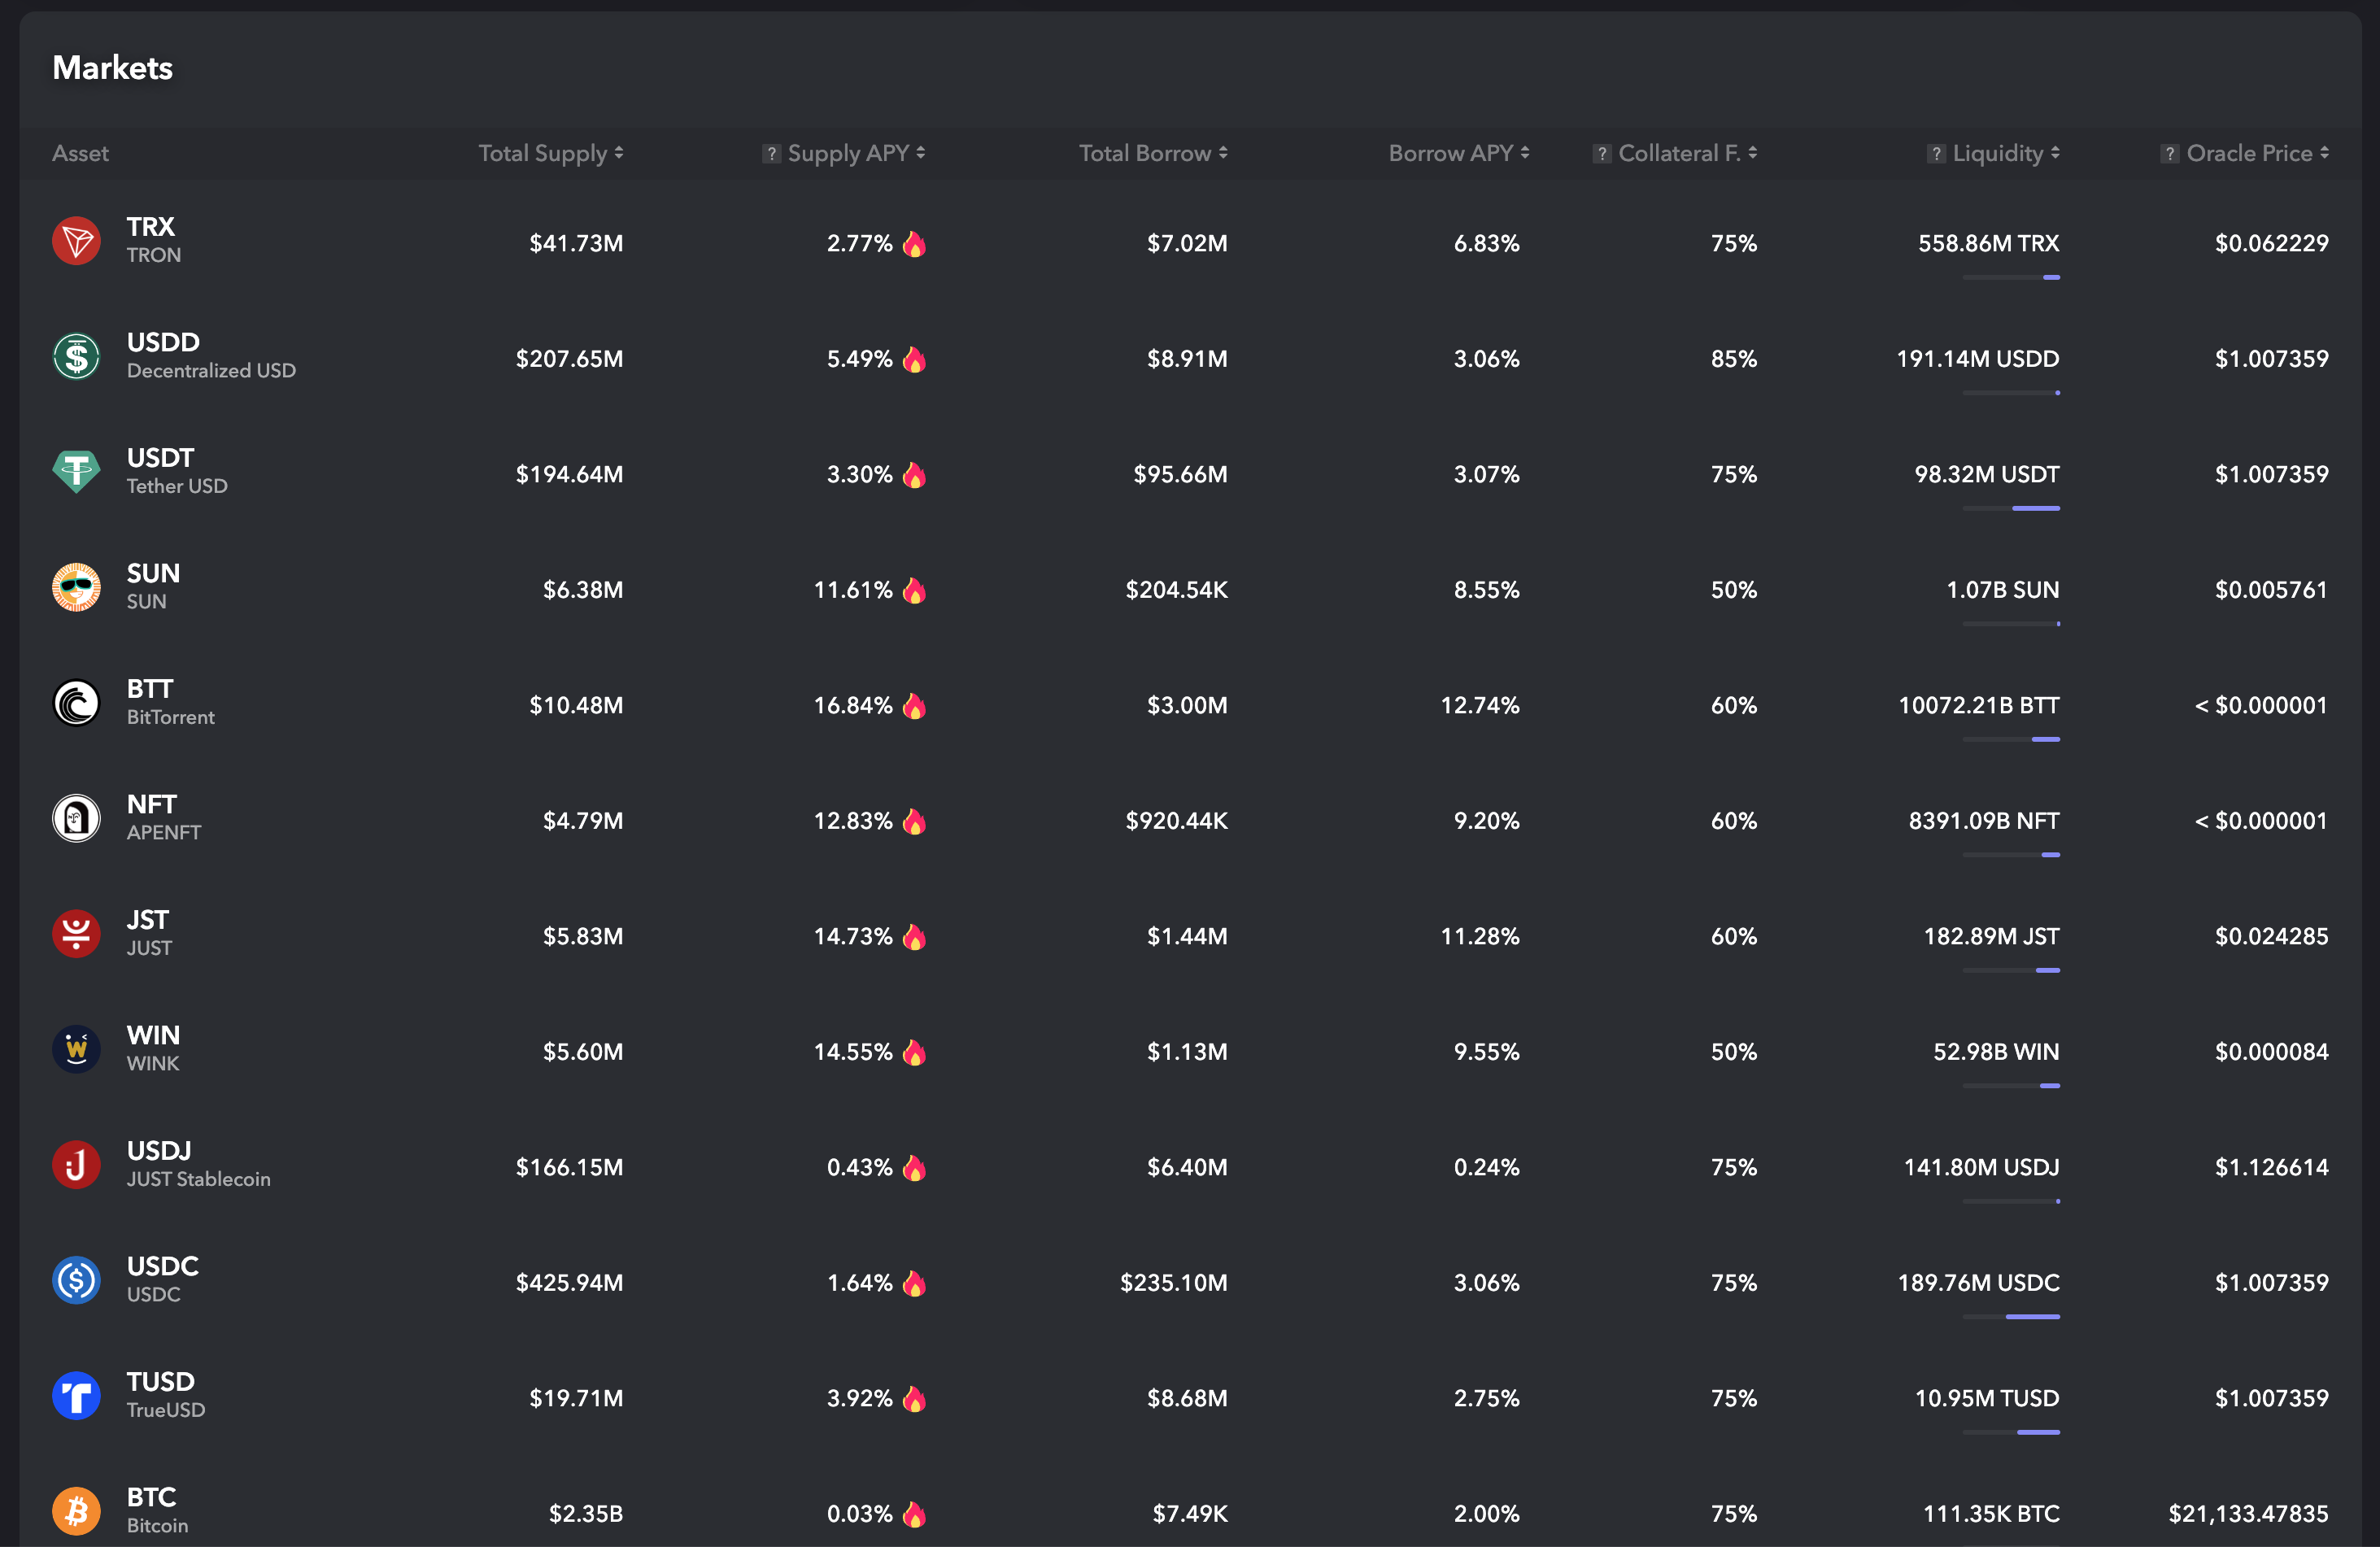Click the SUN token sunglasses icon
This screenshot has height=1547, width=2380.
point(76,588)
